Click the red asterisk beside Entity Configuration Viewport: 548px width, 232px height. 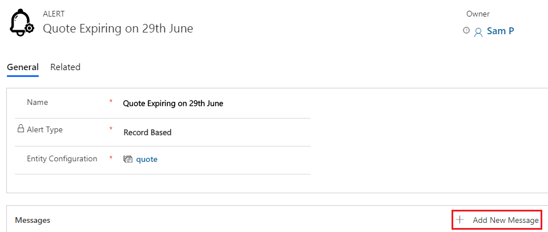[111, 158]
